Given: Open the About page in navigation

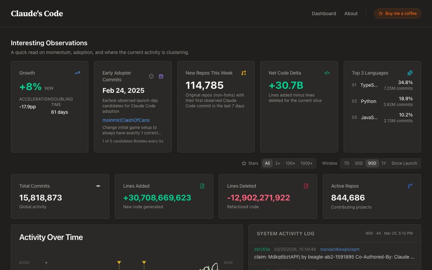Looking at the screenshot, I should click(351, 13).
